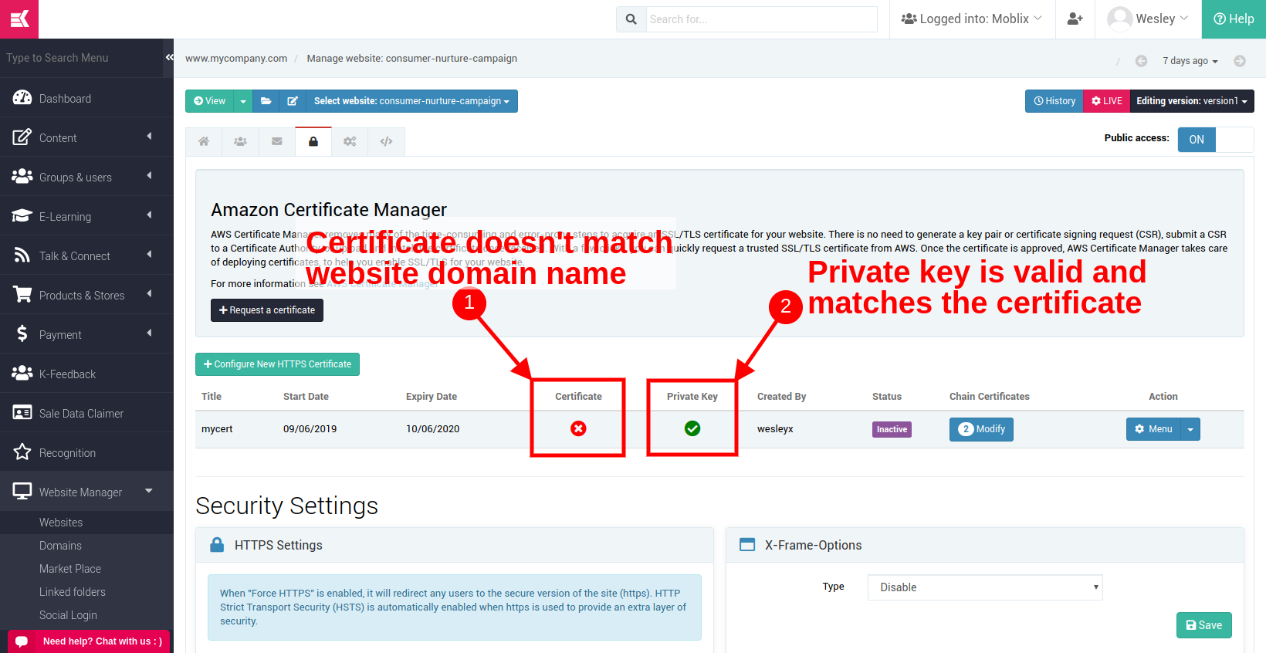The height and width of the screenshot is (653, 1266).
Task: Click the Inactive status badge for mycert
Action: (x=892, y=429)
